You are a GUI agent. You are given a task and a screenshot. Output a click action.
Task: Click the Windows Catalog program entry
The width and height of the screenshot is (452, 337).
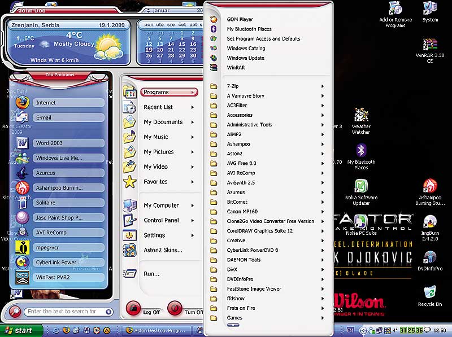[x=246, y=49]
